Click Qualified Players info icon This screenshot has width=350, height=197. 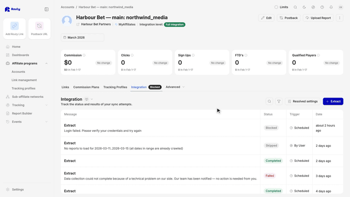[x=318, y=55]
